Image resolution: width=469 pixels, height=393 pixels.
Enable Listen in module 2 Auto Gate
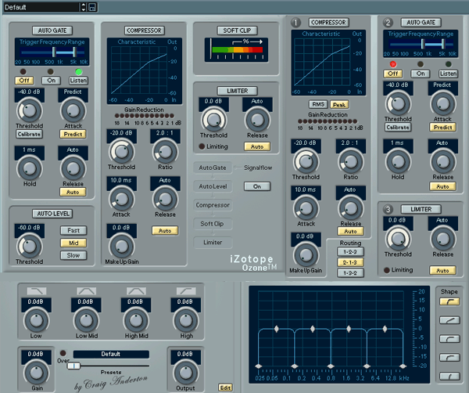[x=448, y=74]
